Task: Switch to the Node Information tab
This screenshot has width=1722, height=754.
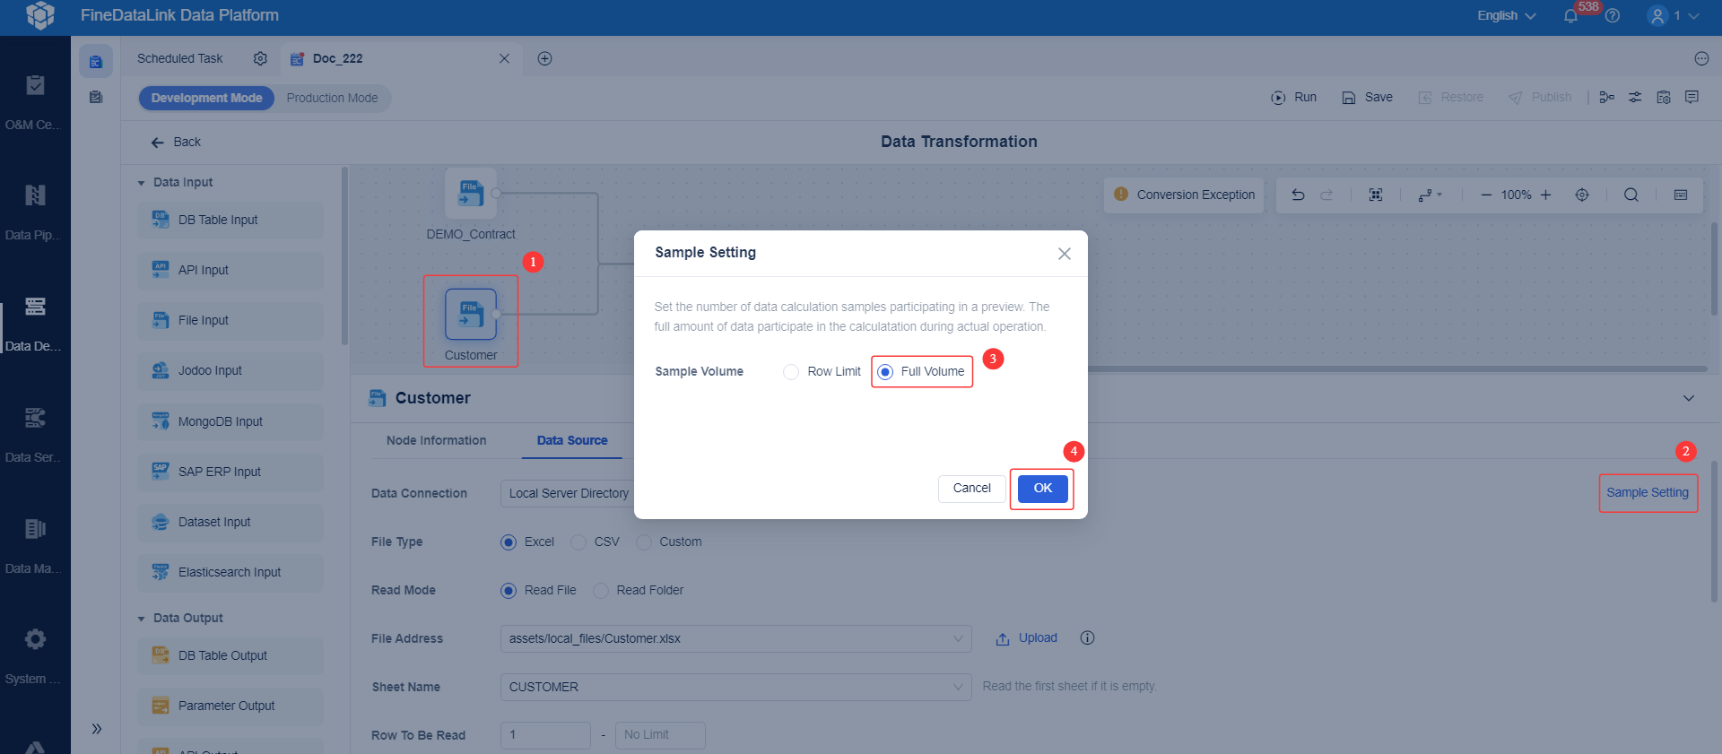Action: click(x=437, y=440)
